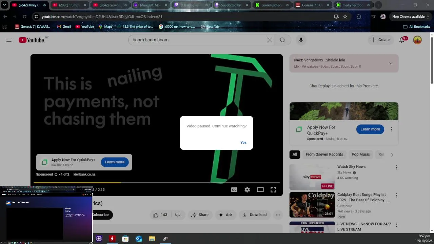This screenshot has width=434, height=244.
Task: Open Outlook from the taskbar
Action: tap(139, 239)
